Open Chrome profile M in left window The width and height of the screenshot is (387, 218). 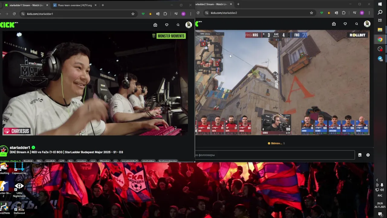pos(183,14)
